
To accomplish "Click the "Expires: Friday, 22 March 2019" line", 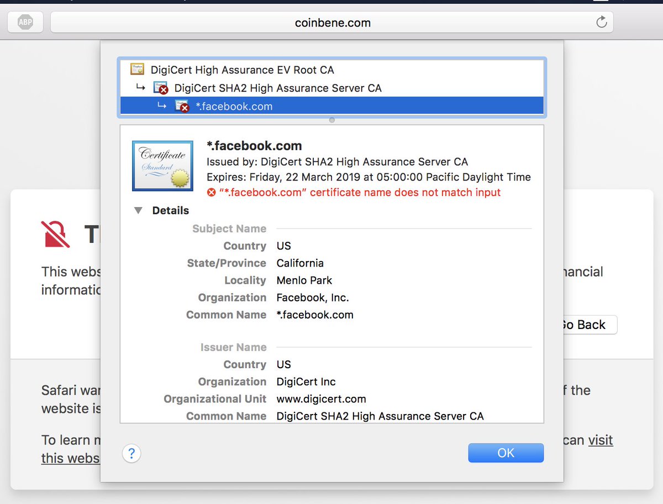I will coord(369,177).
